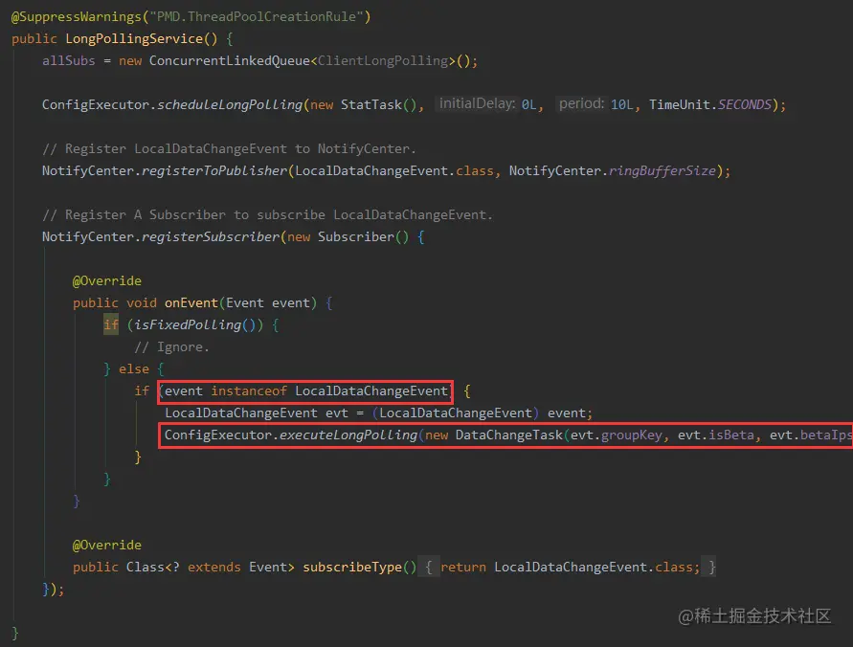Click the subscribeType method name

coord(352,567)
